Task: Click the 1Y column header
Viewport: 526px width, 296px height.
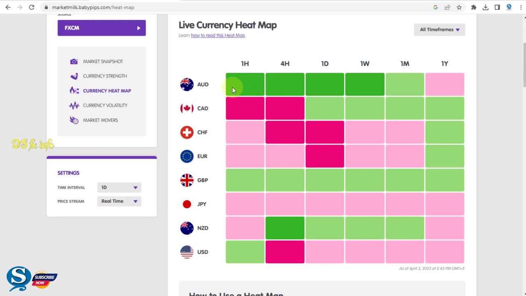Action: click(445, 64)
